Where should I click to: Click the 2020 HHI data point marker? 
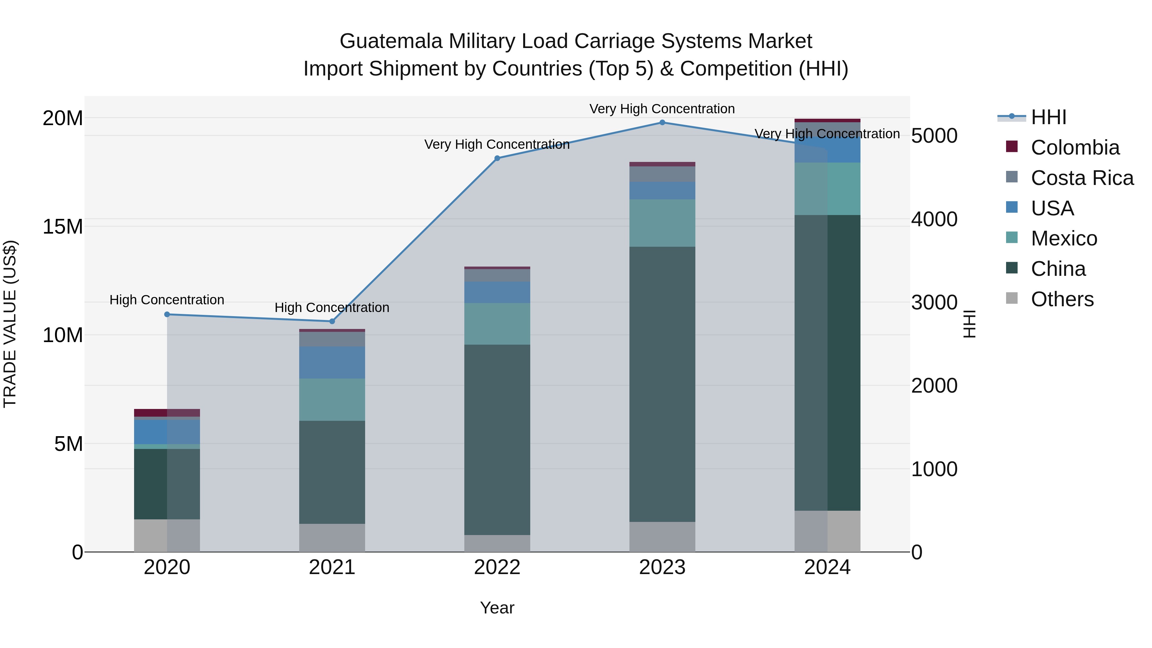(167, 314)
